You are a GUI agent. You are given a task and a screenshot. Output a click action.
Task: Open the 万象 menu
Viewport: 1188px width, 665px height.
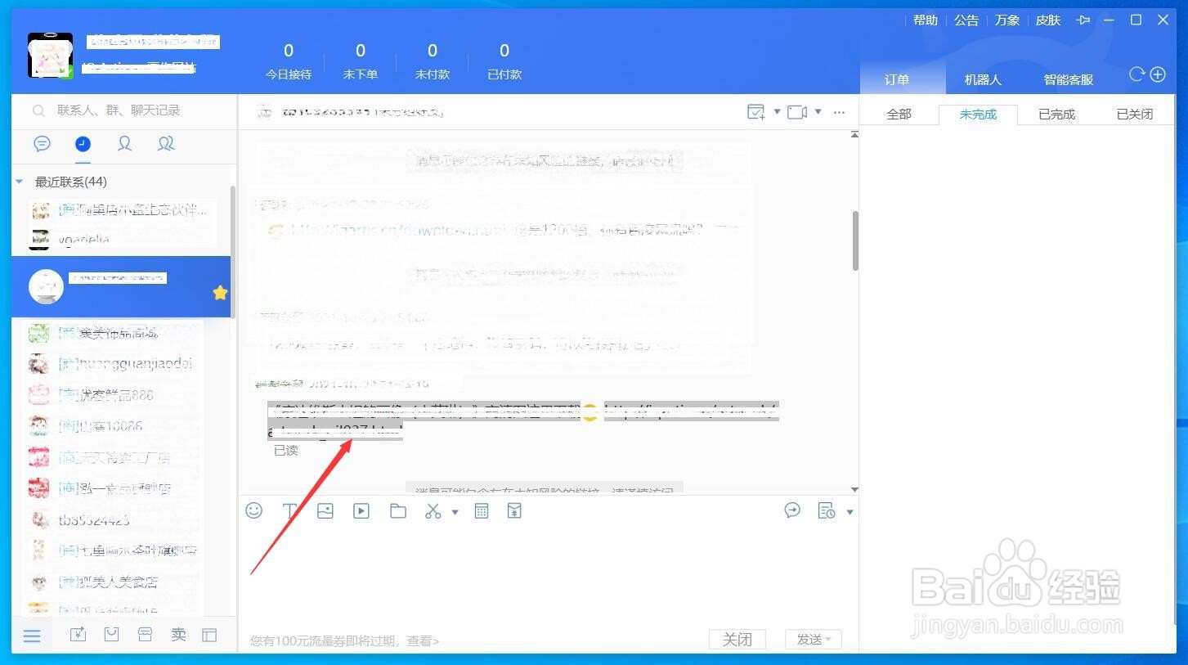point(1007,20)
